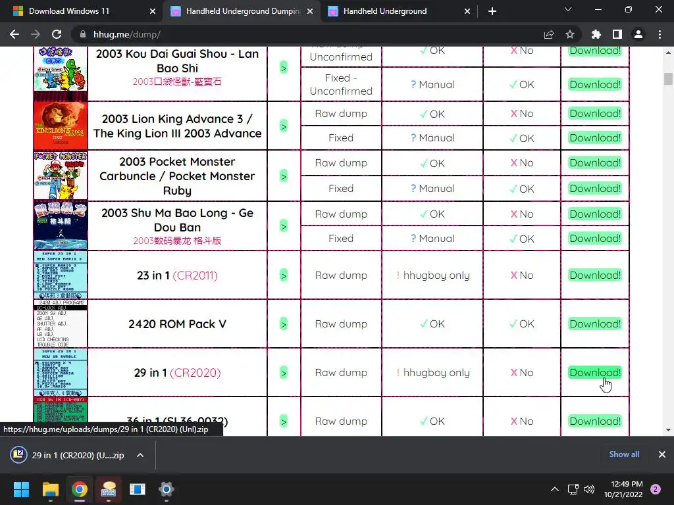Expand details for 2003 Shu Ma Bao Long
Image resolution: width=674 pixels, height=505 pixels.
click(x=284, y=226)
